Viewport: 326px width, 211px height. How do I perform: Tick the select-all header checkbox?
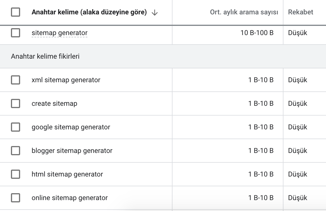point(16,12)
